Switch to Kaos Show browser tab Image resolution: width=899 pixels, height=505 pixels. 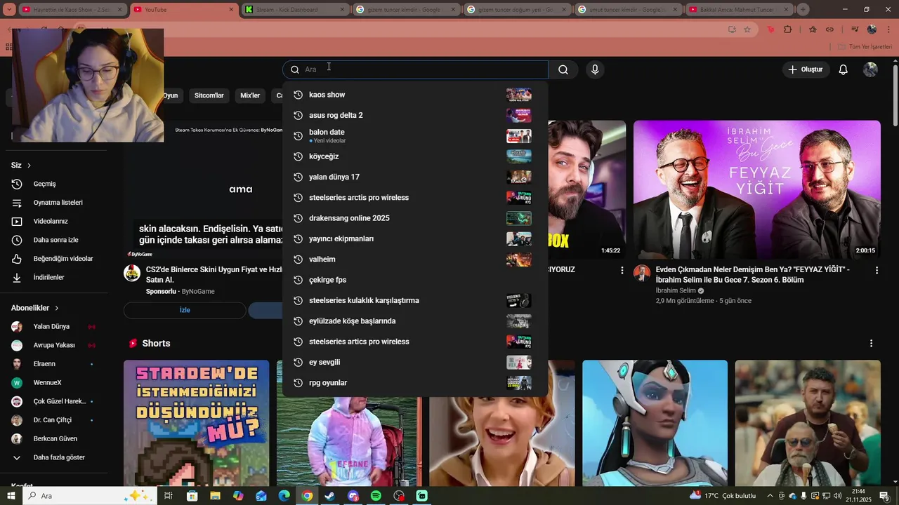[72, 10]
